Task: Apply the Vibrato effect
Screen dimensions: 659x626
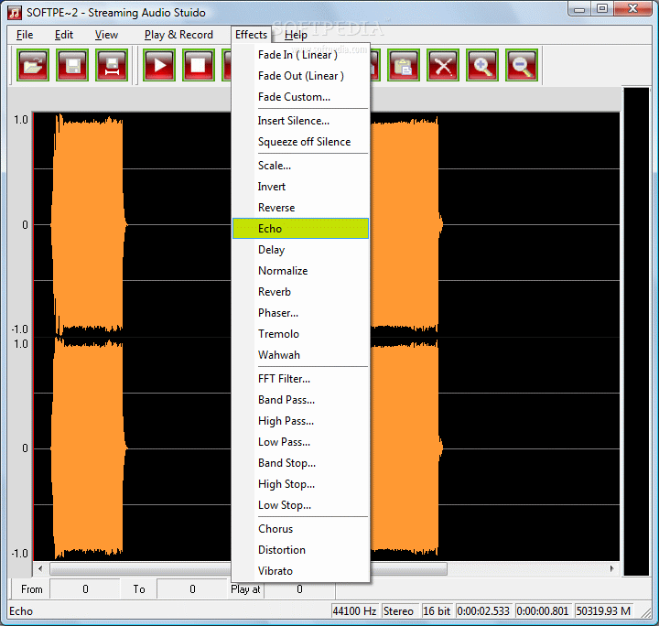Action: point(300,571)
